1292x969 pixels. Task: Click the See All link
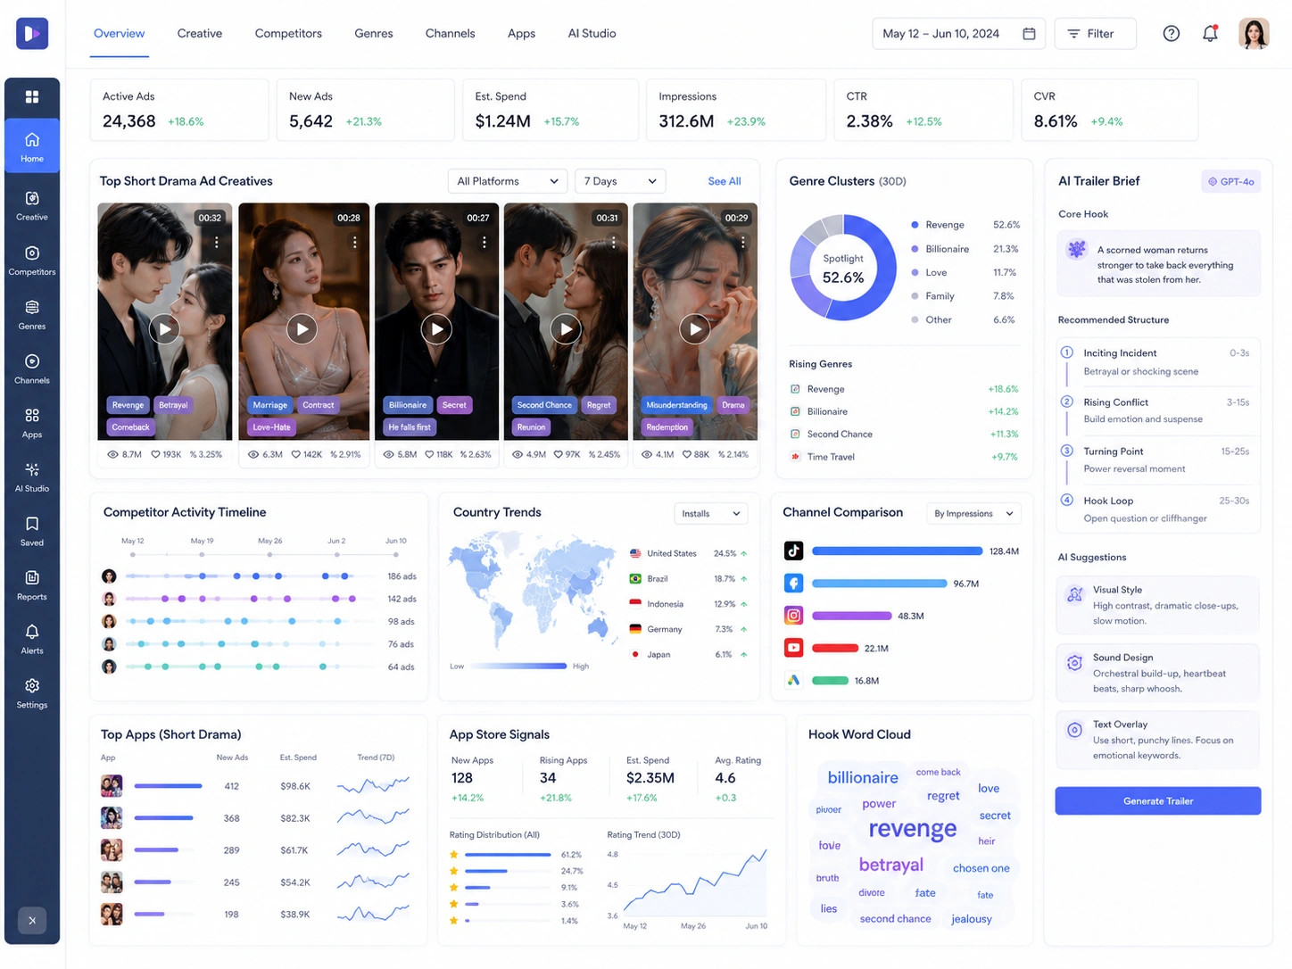(x=725, y=181)
